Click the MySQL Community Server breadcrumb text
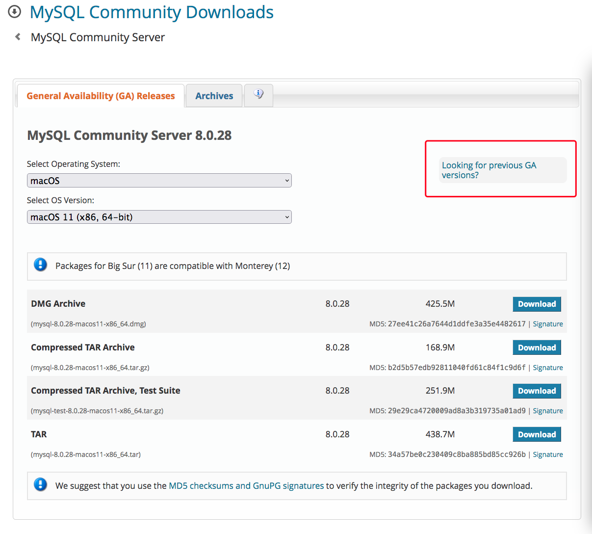This screenshot has height=534, width=592. click(x=98, y=37)
